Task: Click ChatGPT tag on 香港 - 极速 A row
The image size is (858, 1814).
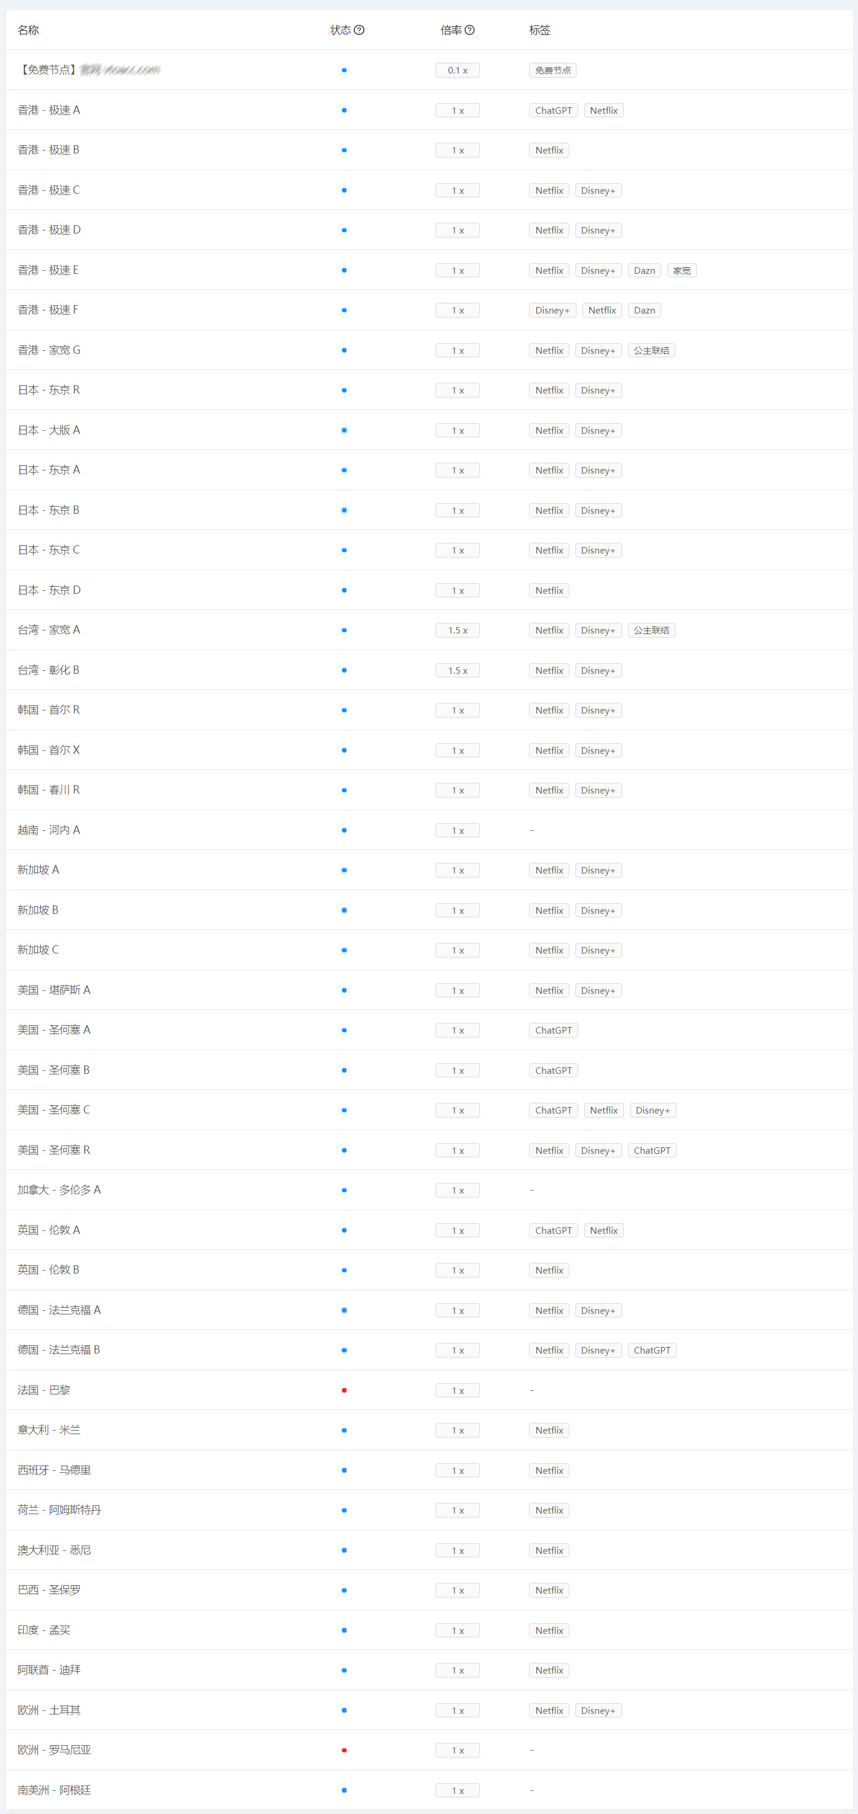Action: pyautogui.click(x=553, y=111)
